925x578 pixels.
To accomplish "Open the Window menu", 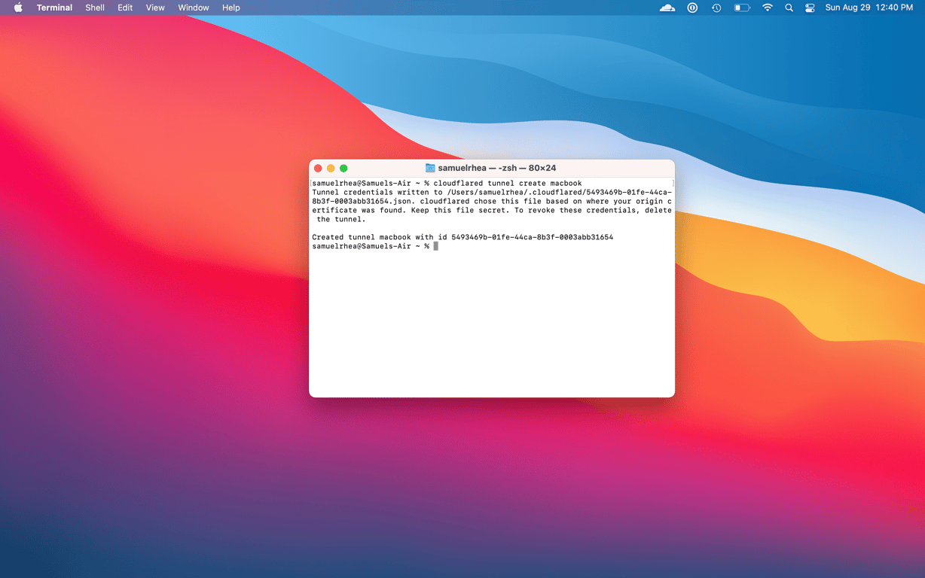I will click(194, 8).
